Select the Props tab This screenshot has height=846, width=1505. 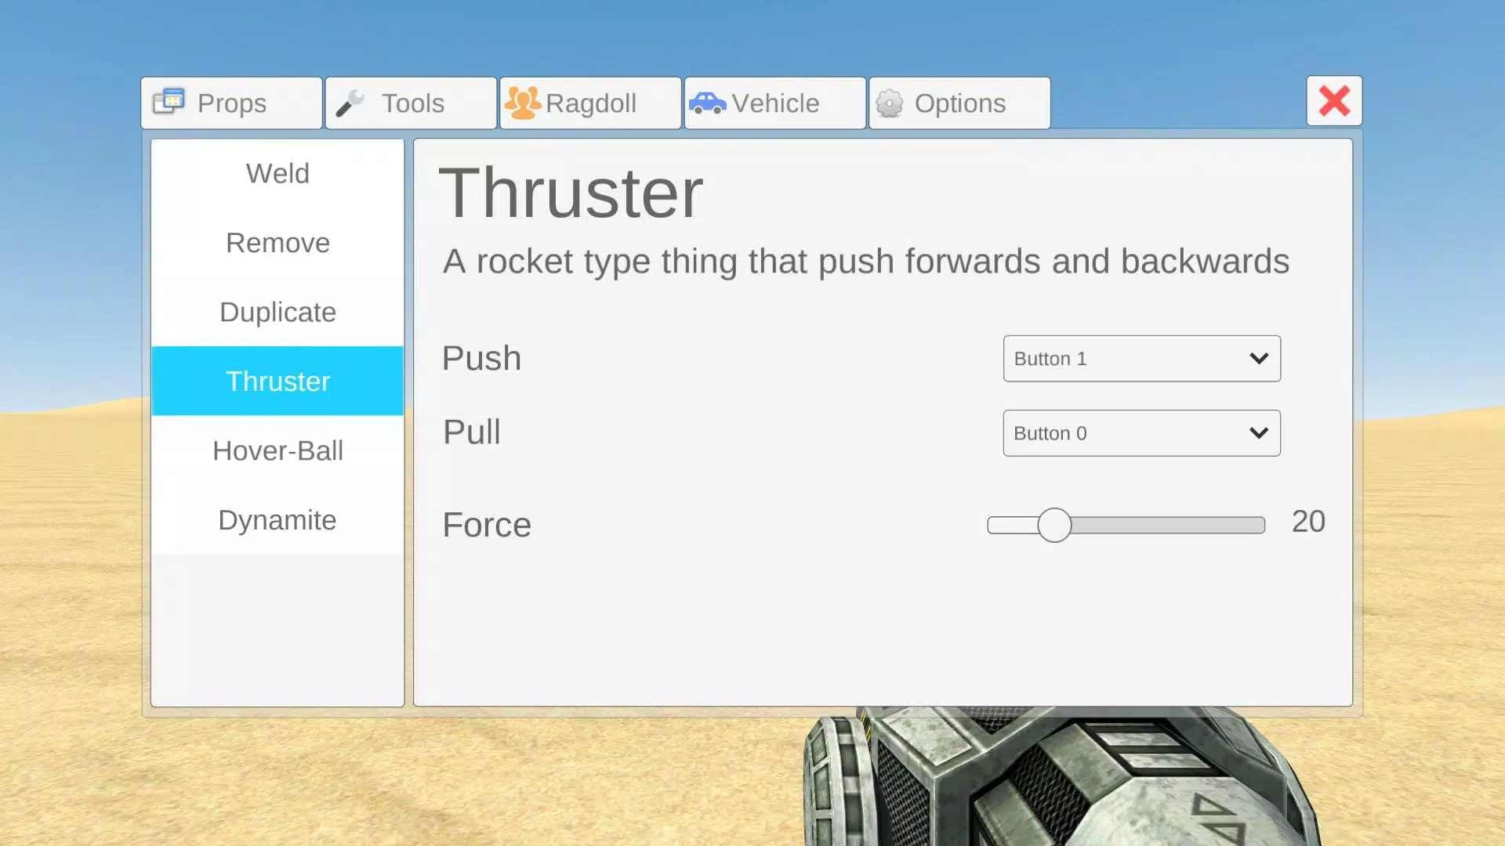point(230,103)
